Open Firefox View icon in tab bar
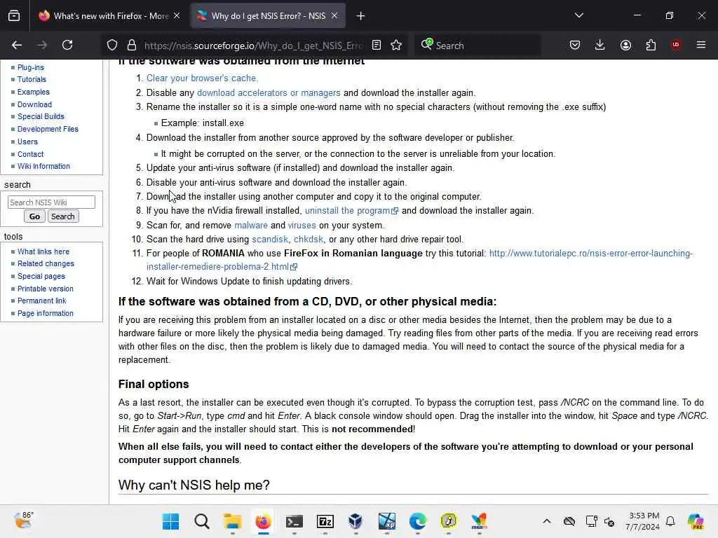This screenshot has height=538, width=718. pos(14,16)
